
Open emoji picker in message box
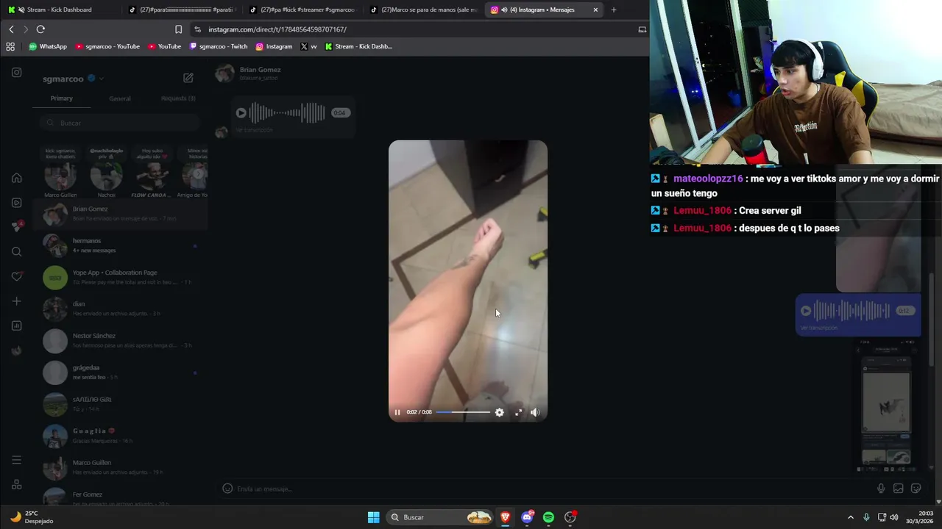click(x=227, y=489)
